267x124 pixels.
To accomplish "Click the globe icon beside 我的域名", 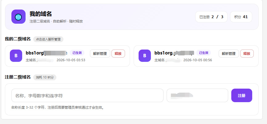I will click(x=18, y=17).
